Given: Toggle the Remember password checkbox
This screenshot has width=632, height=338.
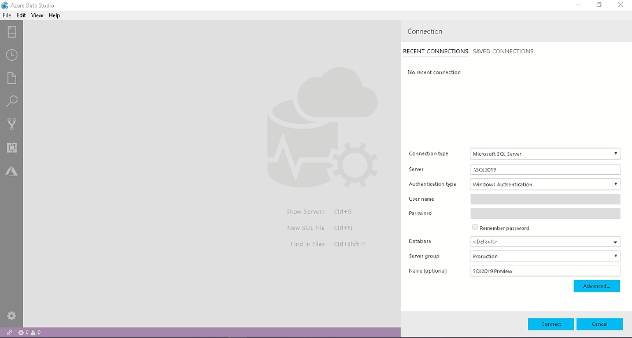Looking at the screenshot, I should click(475, 227).
